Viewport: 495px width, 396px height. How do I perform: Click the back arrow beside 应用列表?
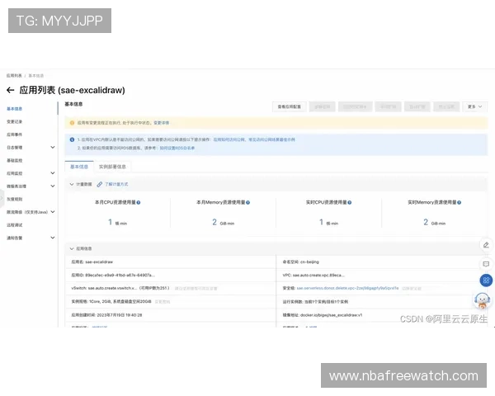pyautogui.click(x=11, y=90)
